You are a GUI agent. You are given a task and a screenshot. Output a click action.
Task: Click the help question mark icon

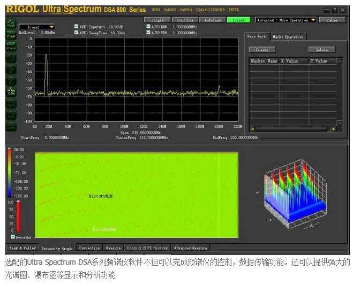point(335,10)
